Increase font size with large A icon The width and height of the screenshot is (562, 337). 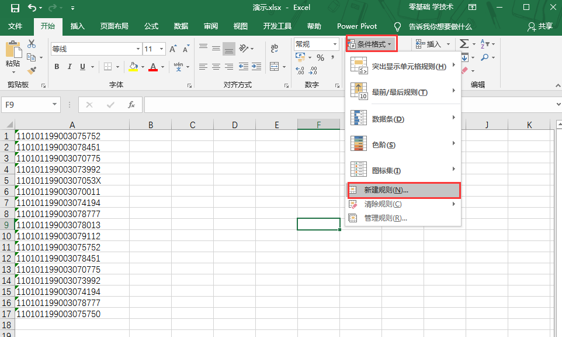(x=173, y=49)
